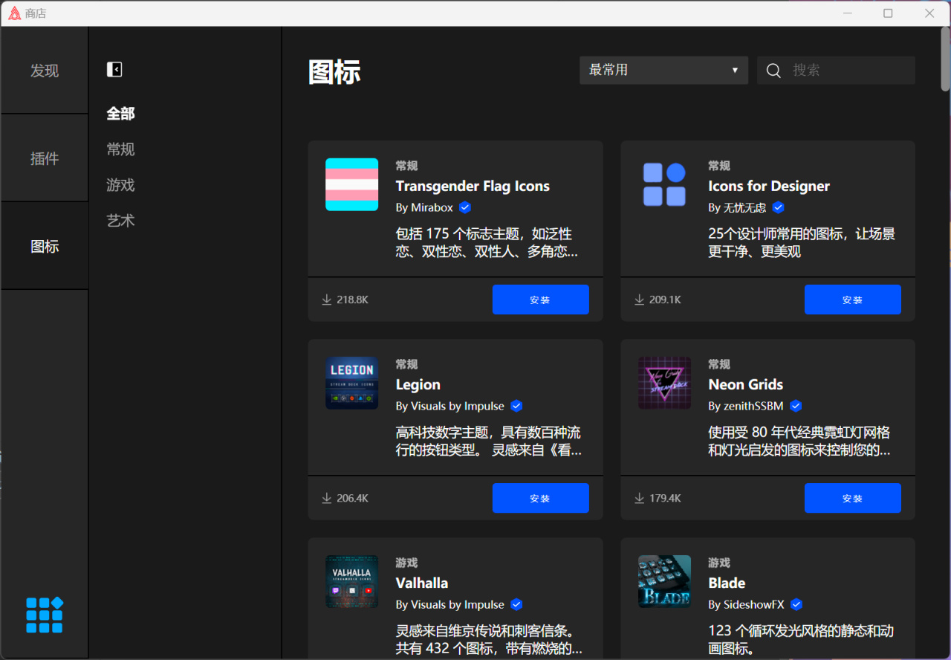Open the Neon Grids pack thumbnail
This screenshot has width=951, height=660.
coord(664,383)
